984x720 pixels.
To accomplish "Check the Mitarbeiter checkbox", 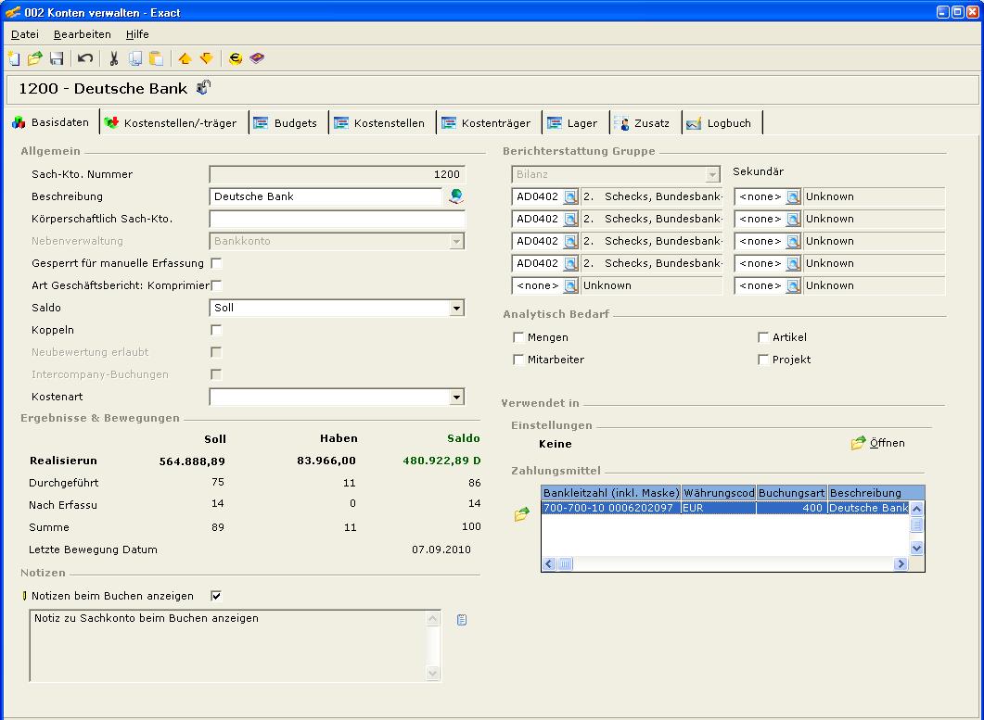I will [x=518, y=360].
